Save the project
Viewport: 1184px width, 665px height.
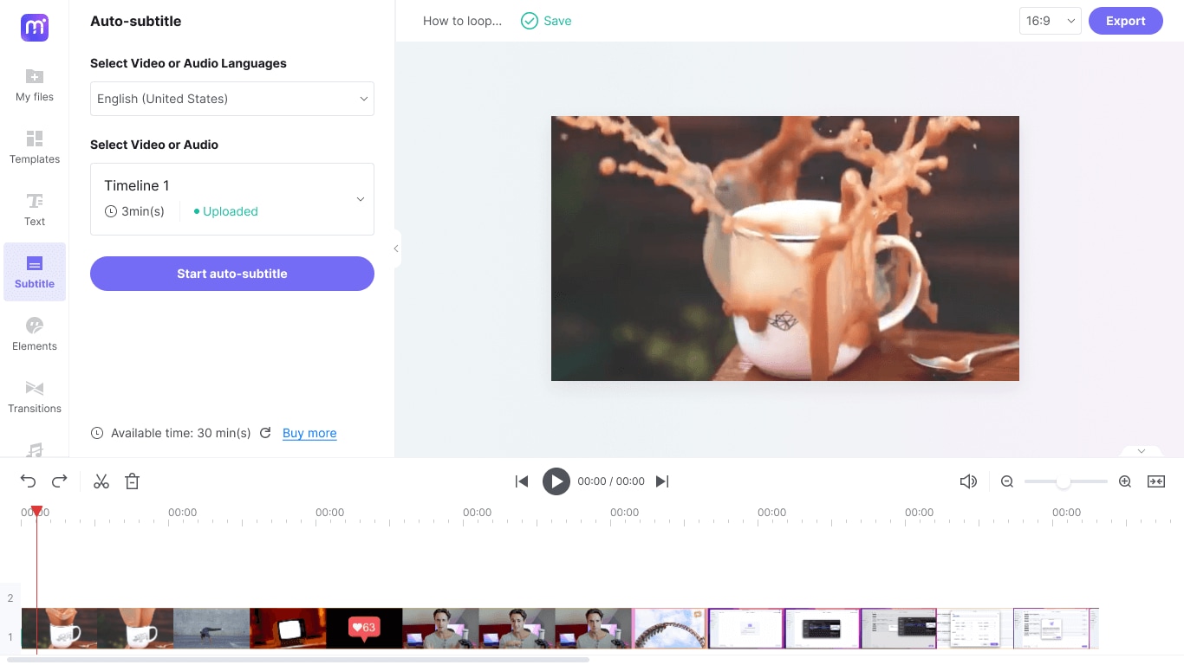546,21
